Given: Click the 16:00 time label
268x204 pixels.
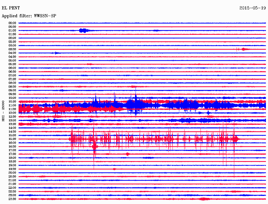Looking at the screenshot, I should [x=12, y=143].
